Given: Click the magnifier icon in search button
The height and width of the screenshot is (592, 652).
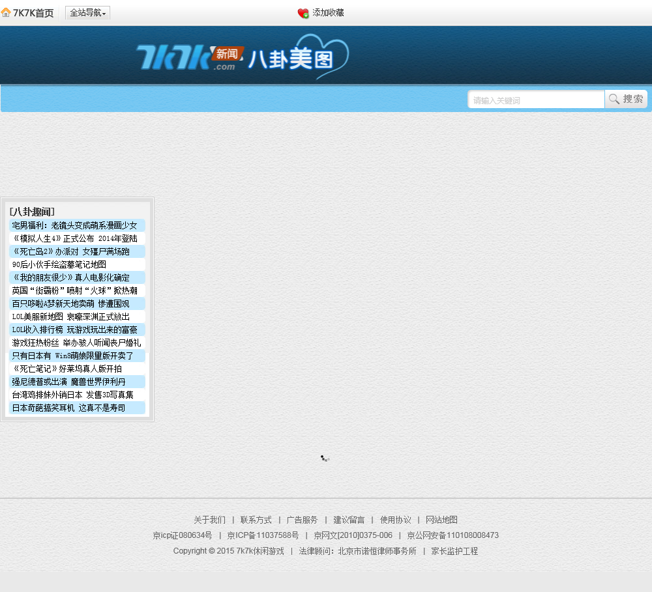Looking at the screenshot, I should 614,99.
